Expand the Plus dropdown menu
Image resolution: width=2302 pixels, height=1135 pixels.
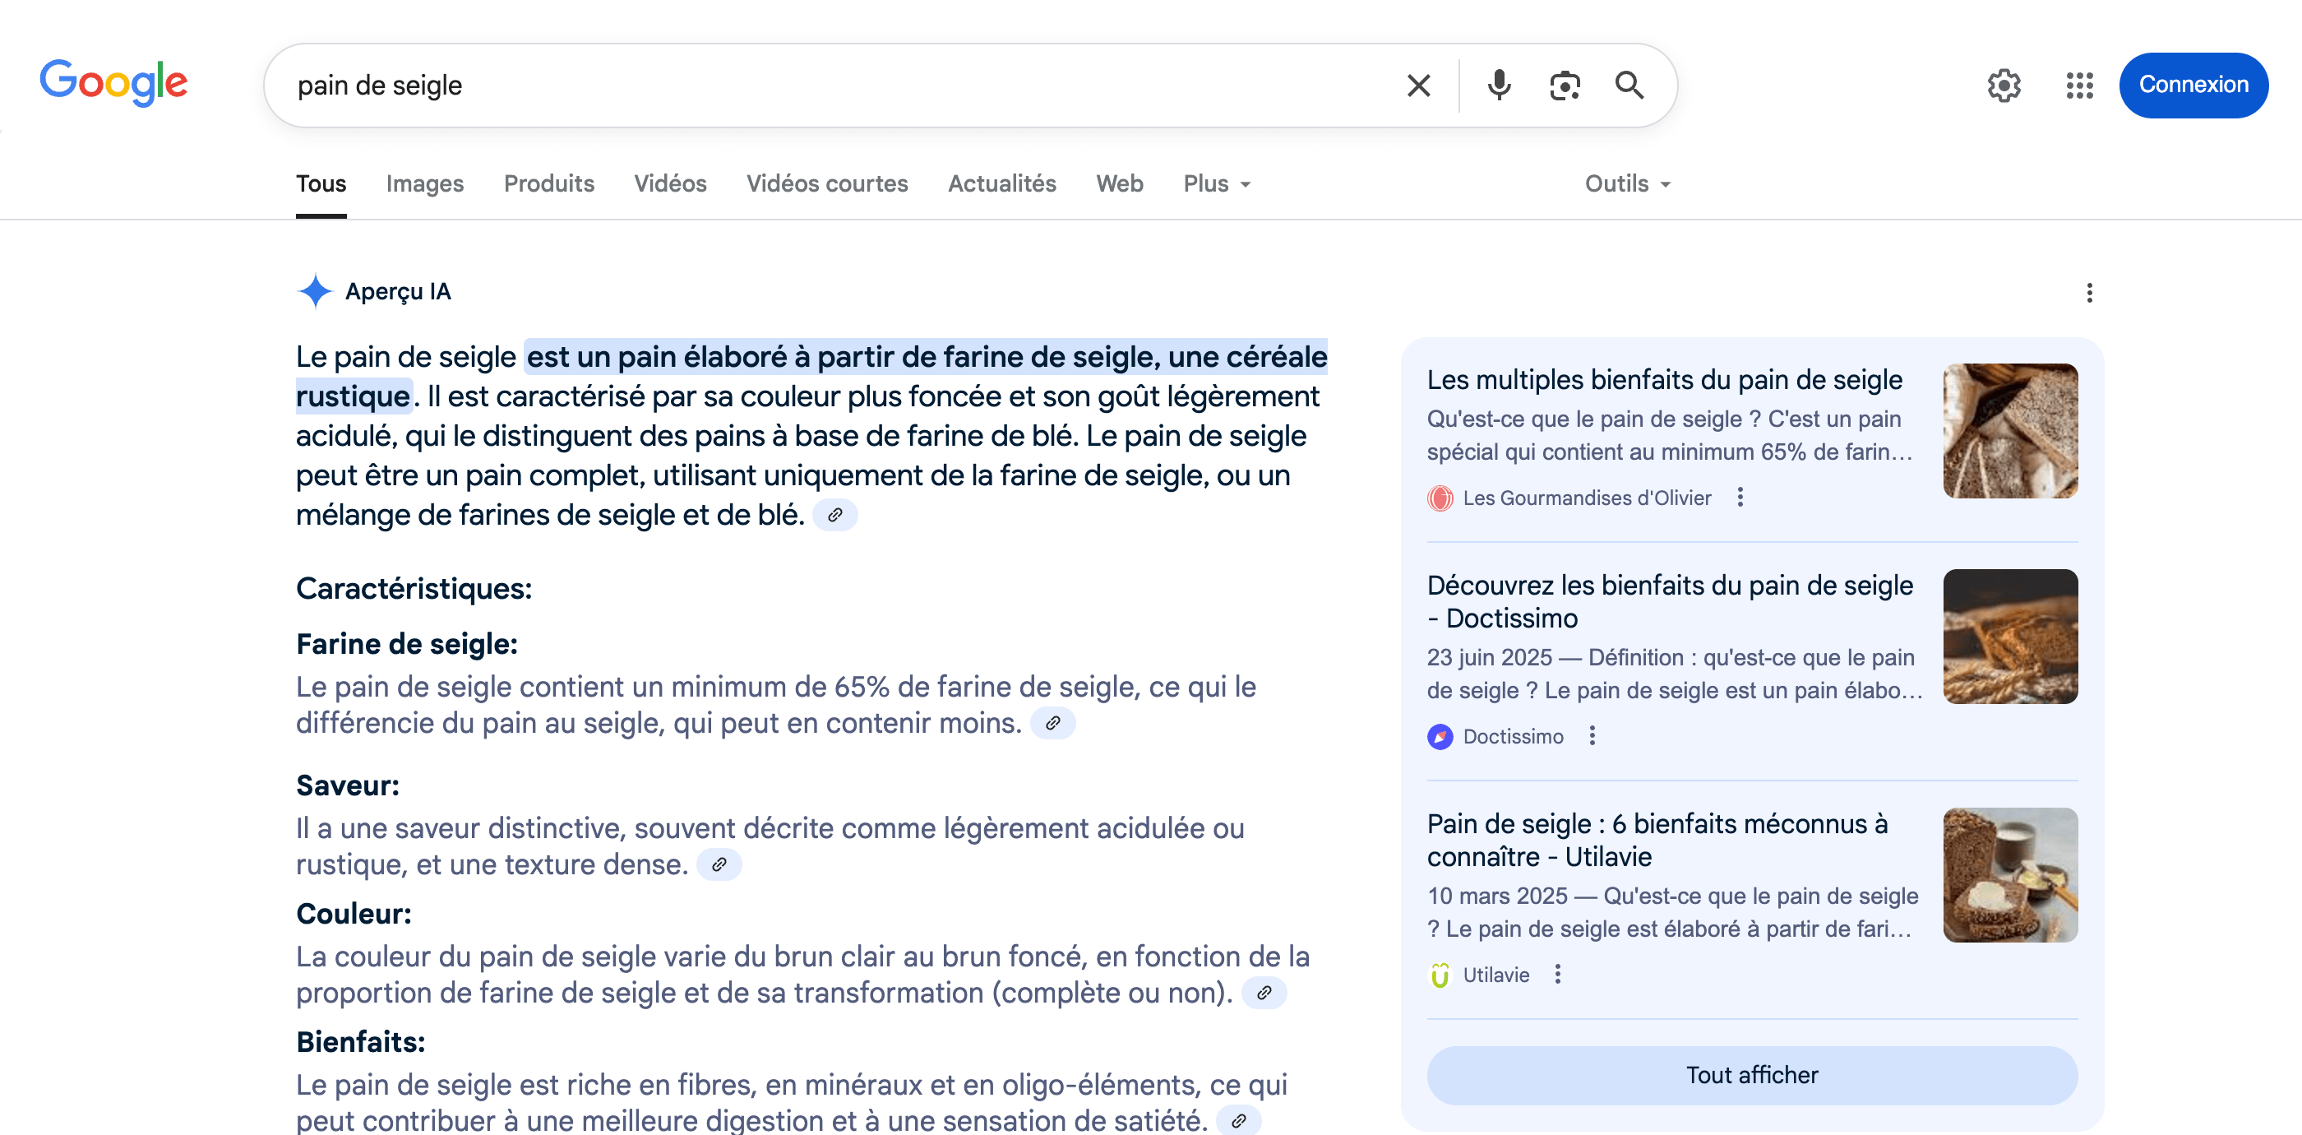(1216, 184)
